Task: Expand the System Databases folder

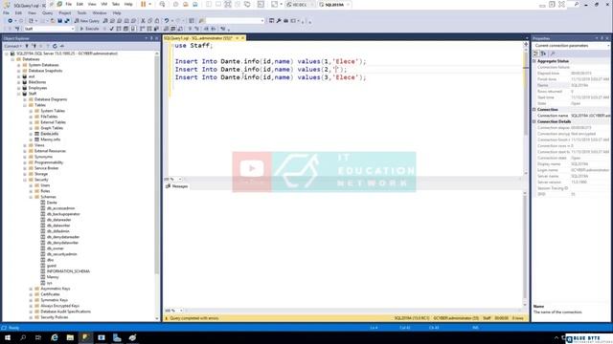Action: pos(18,65)
